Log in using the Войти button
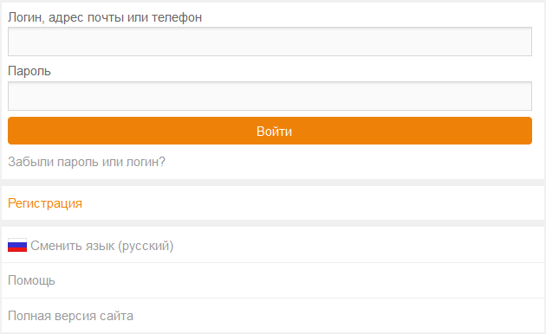This screenshot has height=334, width=546. pos(270,131)
